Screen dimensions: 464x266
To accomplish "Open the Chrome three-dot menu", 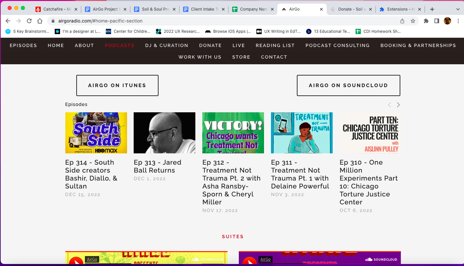I will click(x=458, y=21).
